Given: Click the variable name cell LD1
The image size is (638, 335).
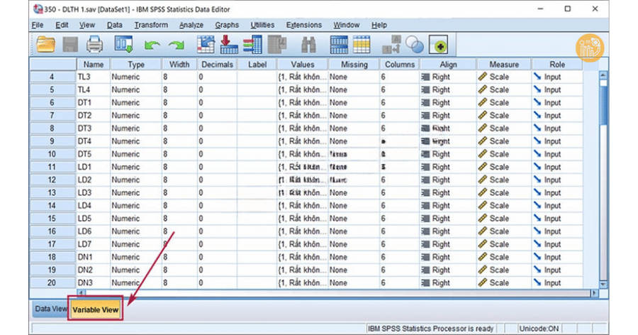Looking at the screenshot, I should [x=93, y=167].
